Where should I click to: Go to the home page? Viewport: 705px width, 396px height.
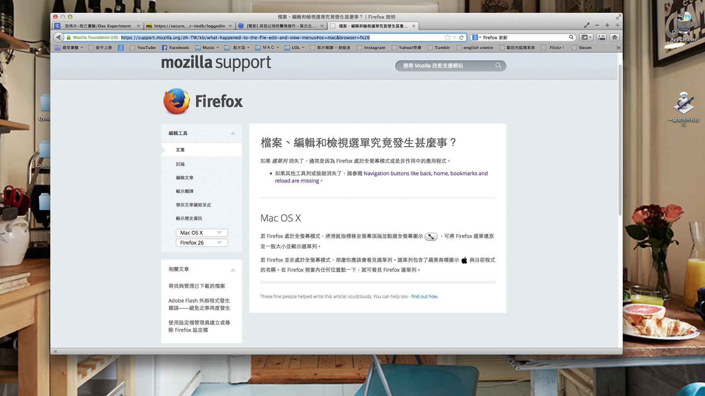coord(614,37)
